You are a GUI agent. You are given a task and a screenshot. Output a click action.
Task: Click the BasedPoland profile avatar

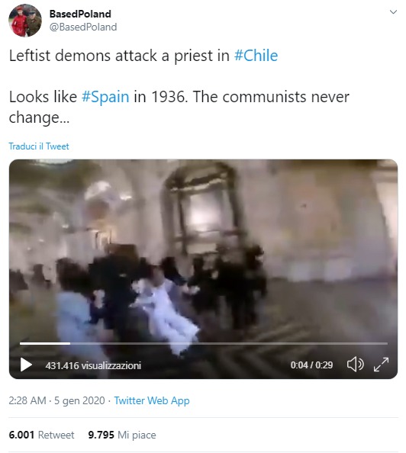coord(25,21)
